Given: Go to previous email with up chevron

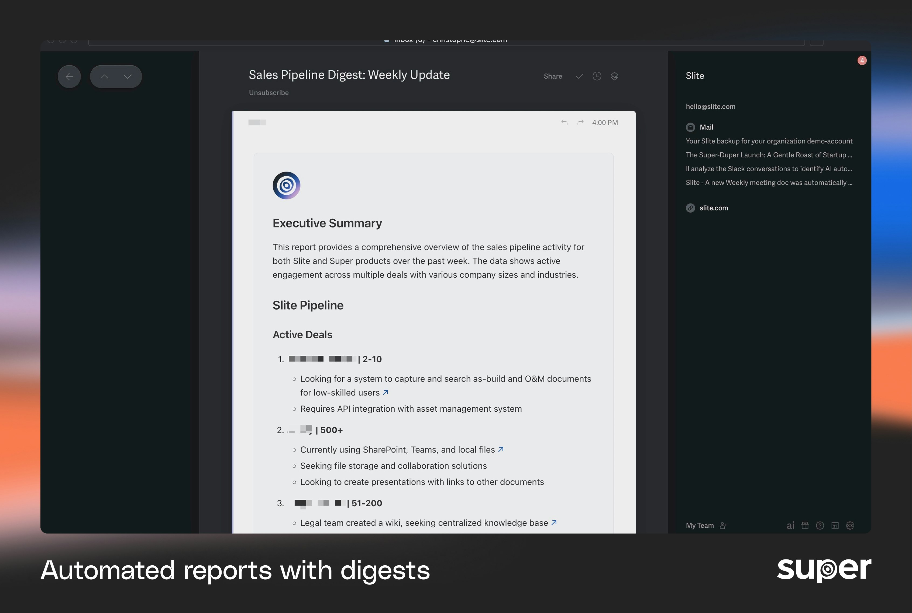Looking at the screenshot, I should coord(105,77).
